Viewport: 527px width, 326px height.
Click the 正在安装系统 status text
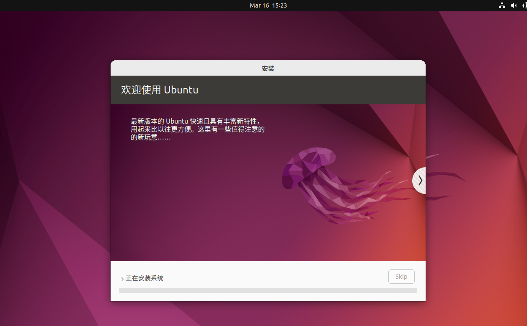click(x=145, y=278)
